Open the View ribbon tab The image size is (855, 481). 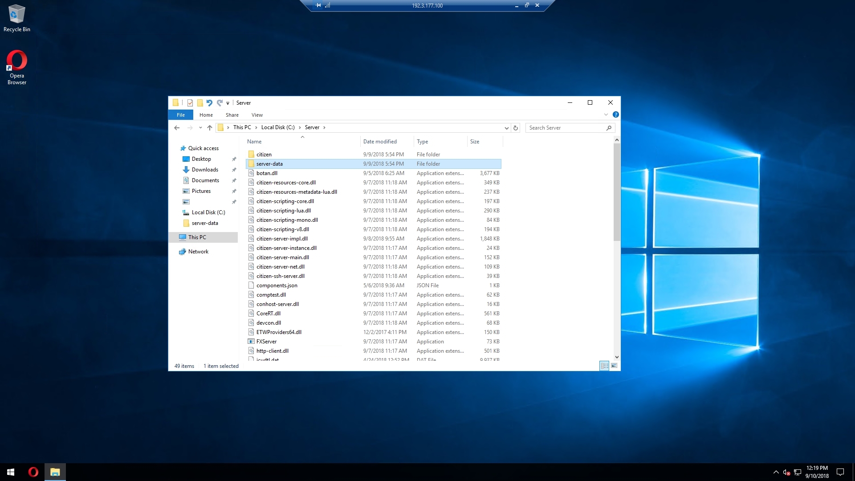(257, 115)
